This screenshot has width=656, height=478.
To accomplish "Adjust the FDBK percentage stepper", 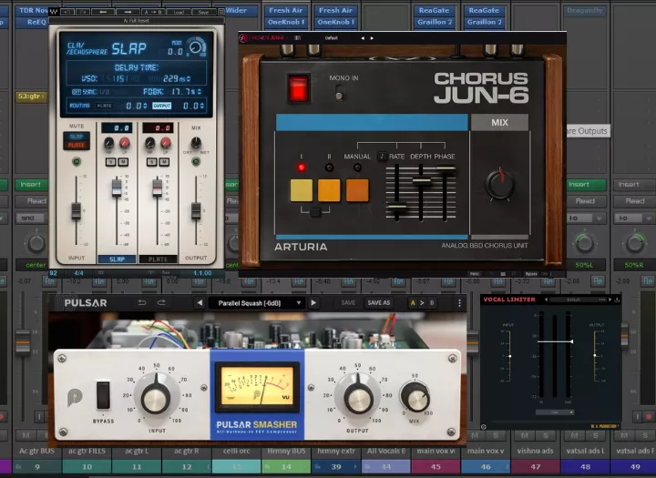I will pyautogui.click(x=200, y=91).
